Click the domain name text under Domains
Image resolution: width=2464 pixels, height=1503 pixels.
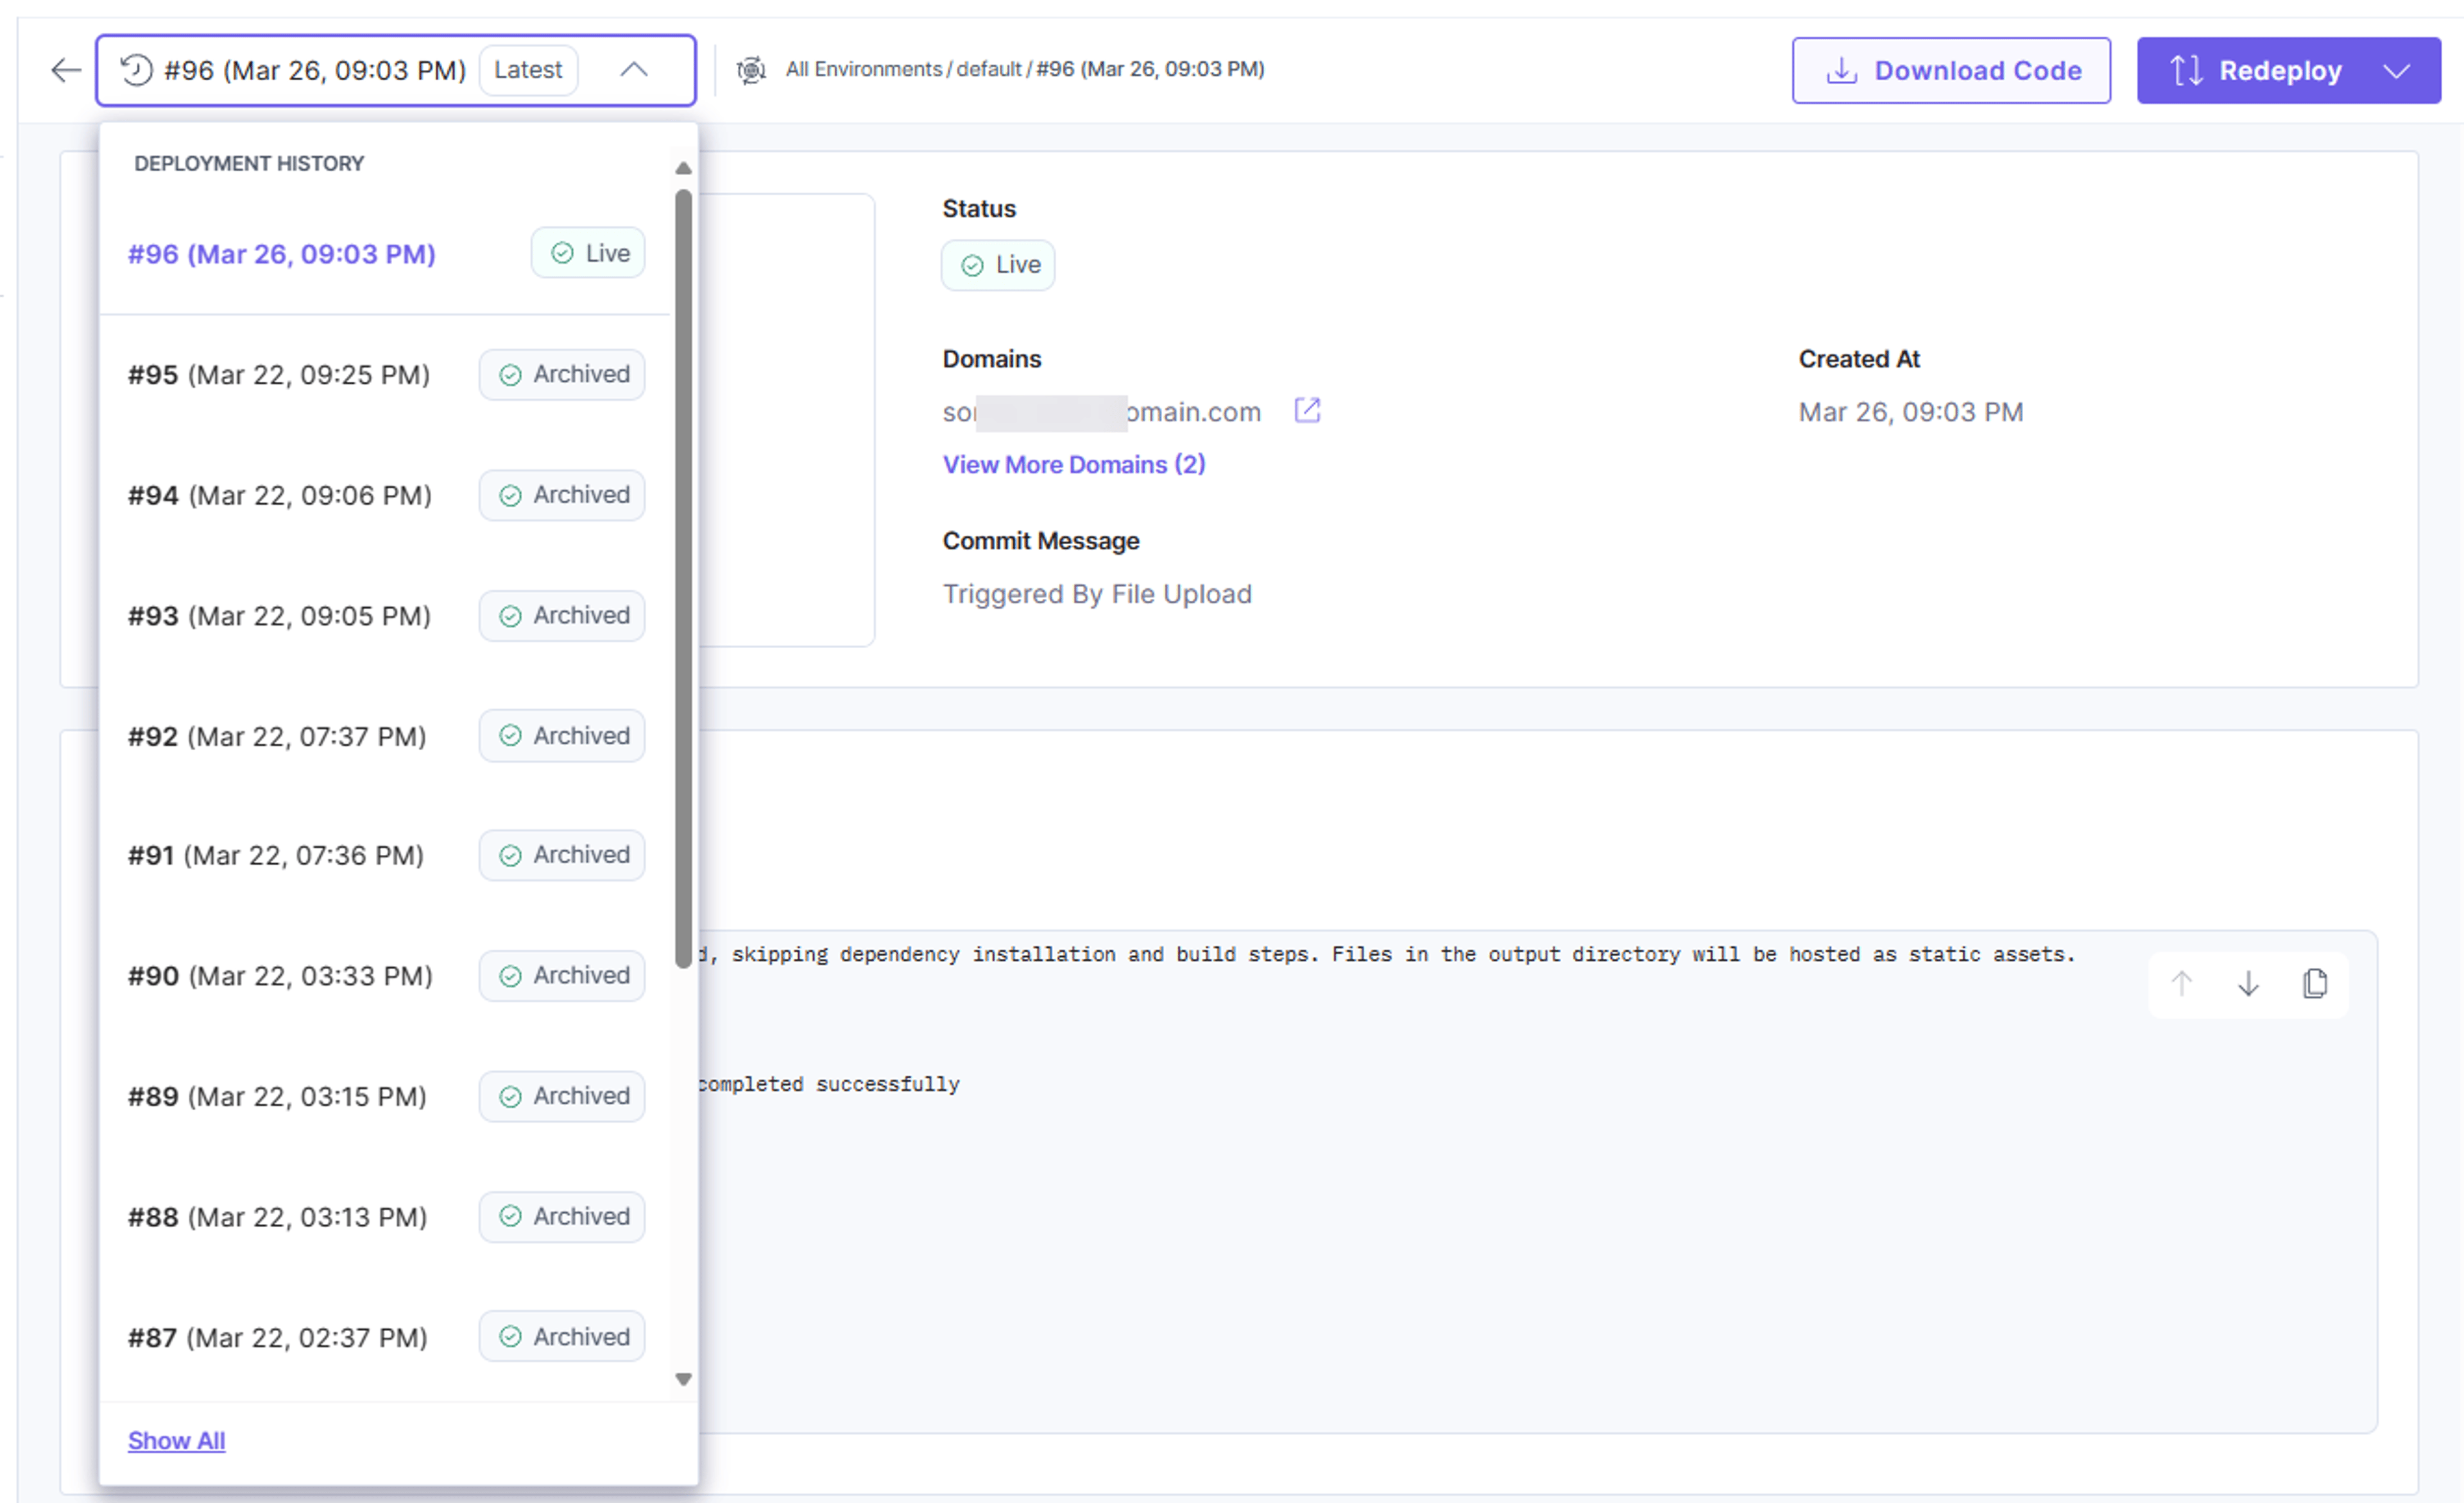tap(1101, 412)
